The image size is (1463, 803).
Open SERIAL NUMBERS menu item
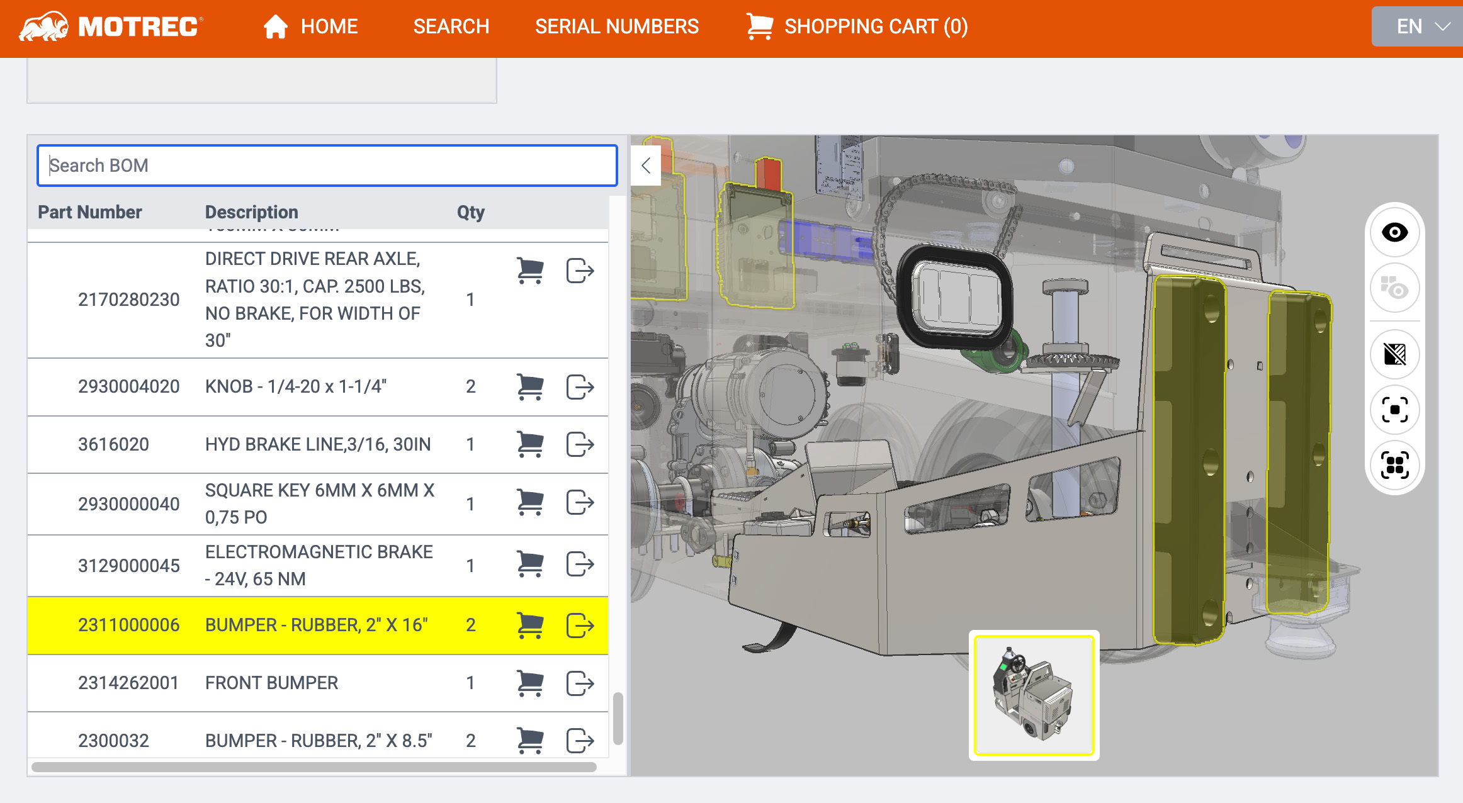(616, 26)
